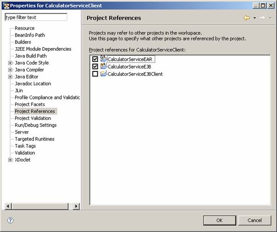The image size is (277, 232).
Task: Enable the CalculatorServiceEJBClient checkbox
Action: click(x=95, y=74)
